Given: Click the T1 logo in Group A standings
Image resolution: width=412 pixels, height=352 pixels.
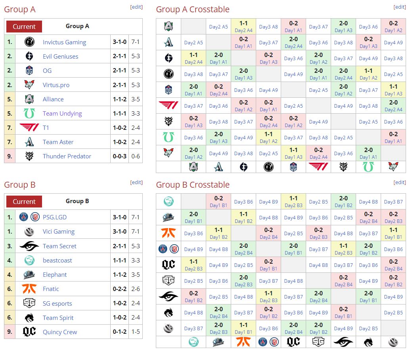Looking at the screenshot, I should 29,127.
